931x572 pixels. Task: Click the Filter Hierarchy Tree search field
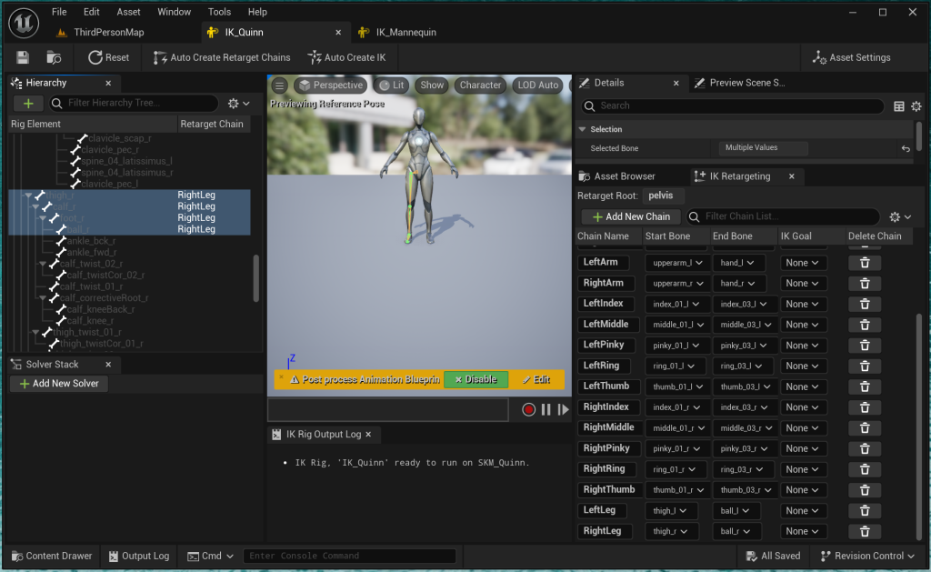point(134,104)
